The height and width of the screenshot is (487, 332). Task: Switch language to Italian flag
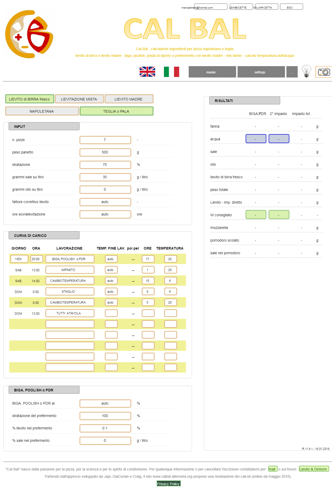(x=171, y=72)
